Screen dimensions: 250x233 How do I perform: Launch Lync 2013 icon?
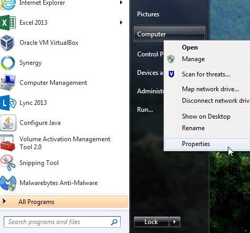point(8,103)
